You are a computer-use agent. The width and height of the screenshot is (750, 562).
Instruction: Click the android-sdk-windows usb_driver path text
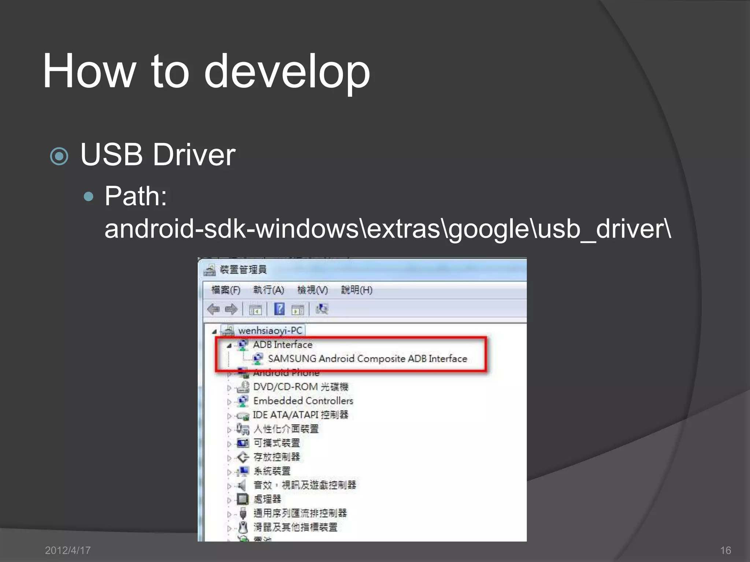coord(388,230)
